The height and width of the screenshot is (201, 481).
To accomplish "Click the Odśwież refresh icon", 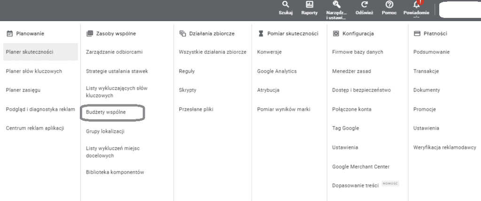I will [x=364, y=5].
